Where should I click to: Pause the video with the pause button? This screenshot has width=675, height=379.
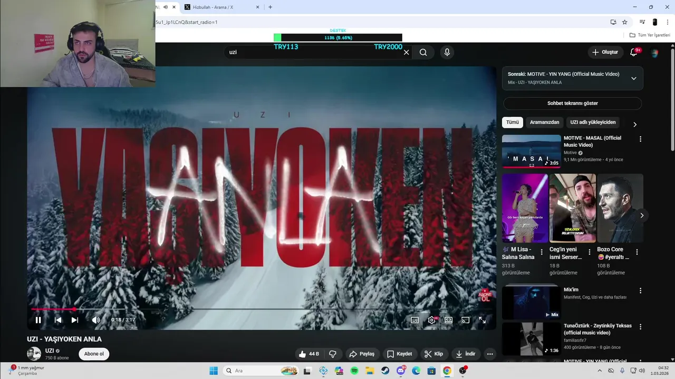(x=38, y=320)
